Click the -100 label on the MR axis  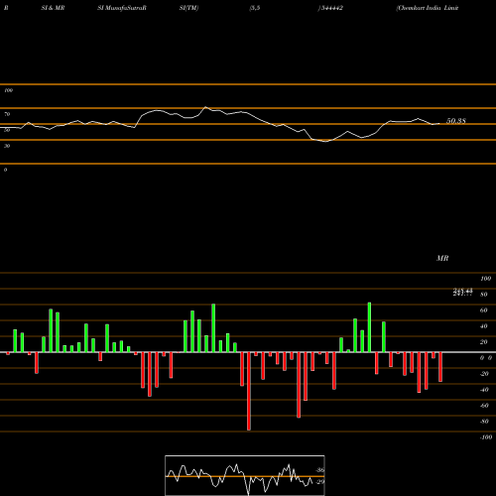pyautogui.click(x=486, y=437)
